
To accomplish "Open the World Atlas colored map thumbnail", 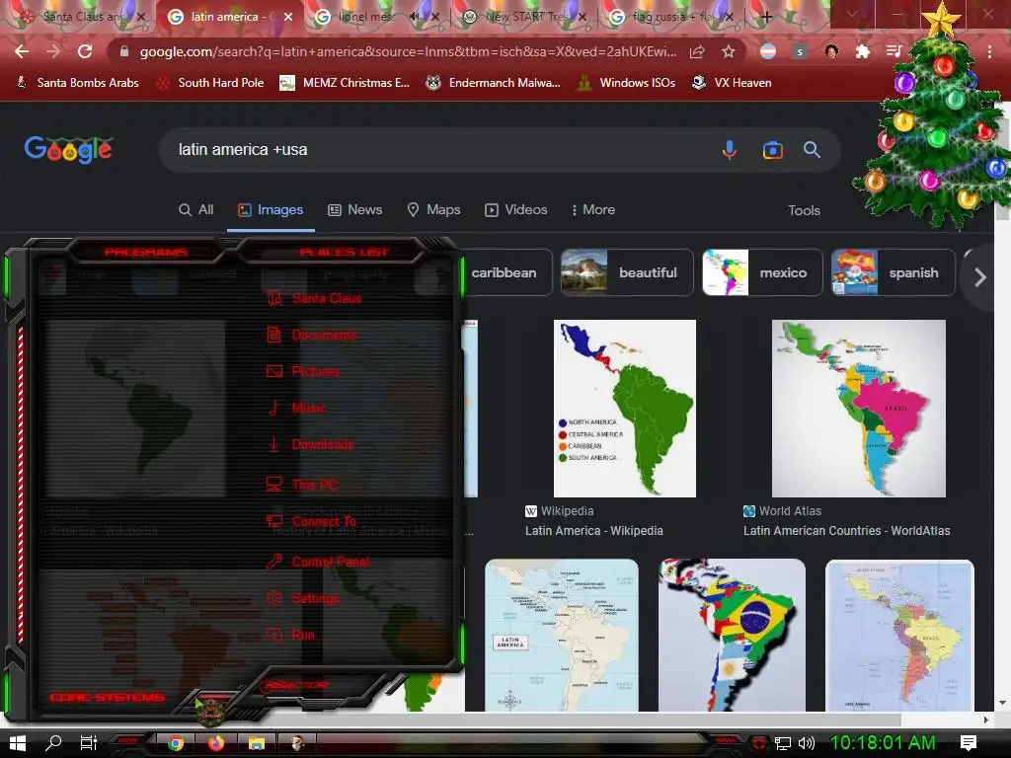I will (859, 408).
